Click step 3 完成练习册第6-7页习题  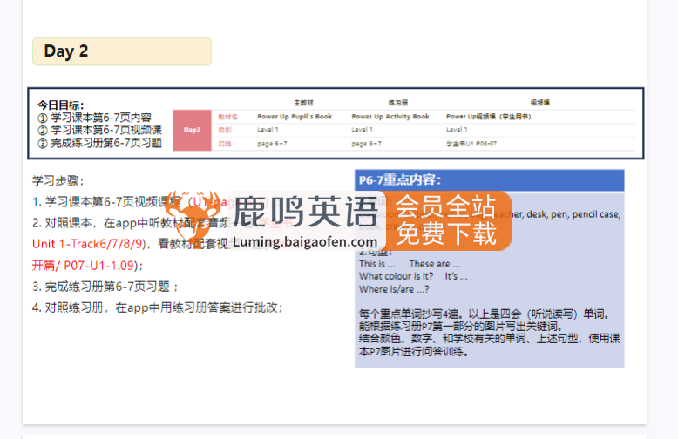click(x=105, y=286)
